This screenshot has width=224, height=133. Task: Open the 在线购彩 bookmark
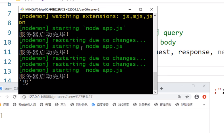163,105
